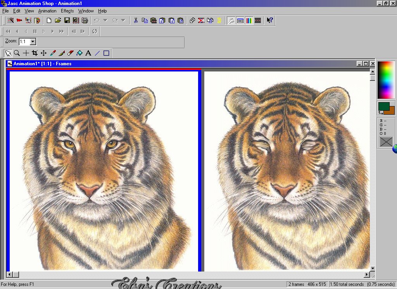Choose the Flood Fill bucket tool
397x289 pixels.
point(79,53)
